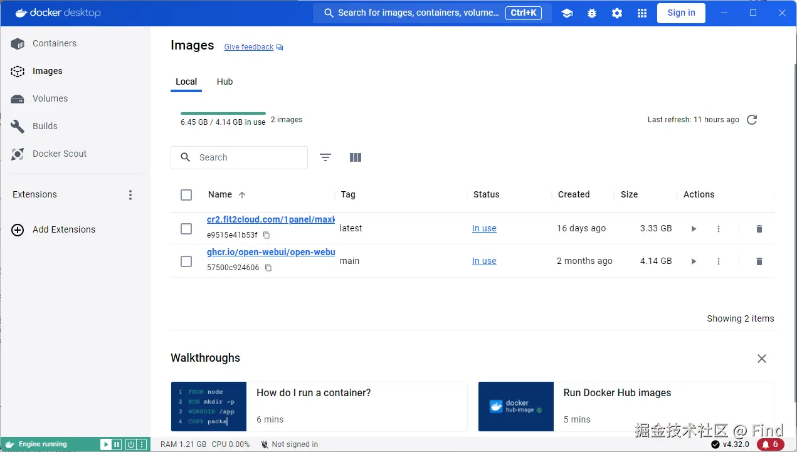
Task: Switch to the Local images tab
Action: (x=186, y=81)
